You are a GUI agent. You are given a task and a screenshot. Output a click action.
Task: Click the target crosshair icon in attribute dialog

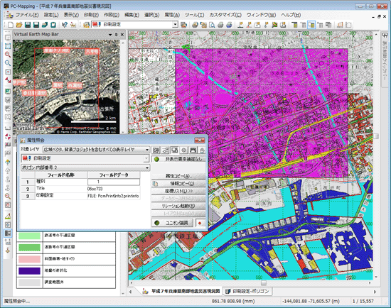click(184, 150)
